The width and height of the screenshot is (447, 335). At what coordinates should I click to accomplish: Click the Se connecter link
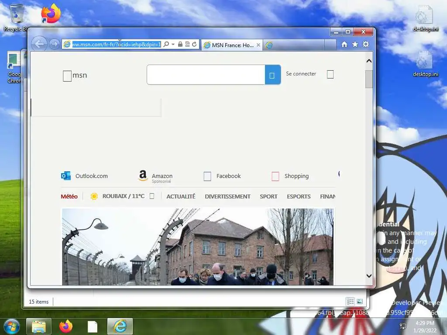pyautogui.click(x=301, y=74)
